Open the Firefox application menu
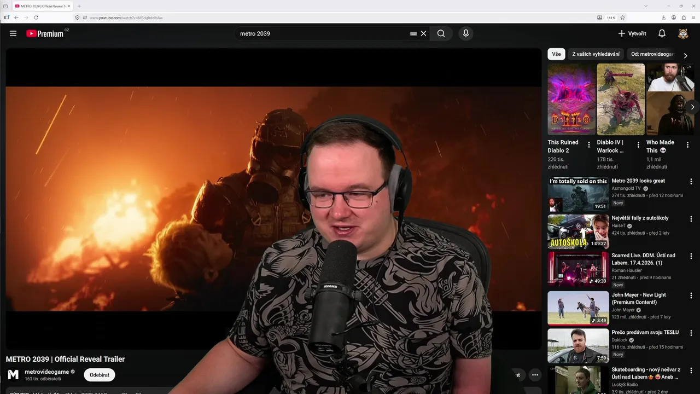 pyautogui.click(x=693, y=18)
